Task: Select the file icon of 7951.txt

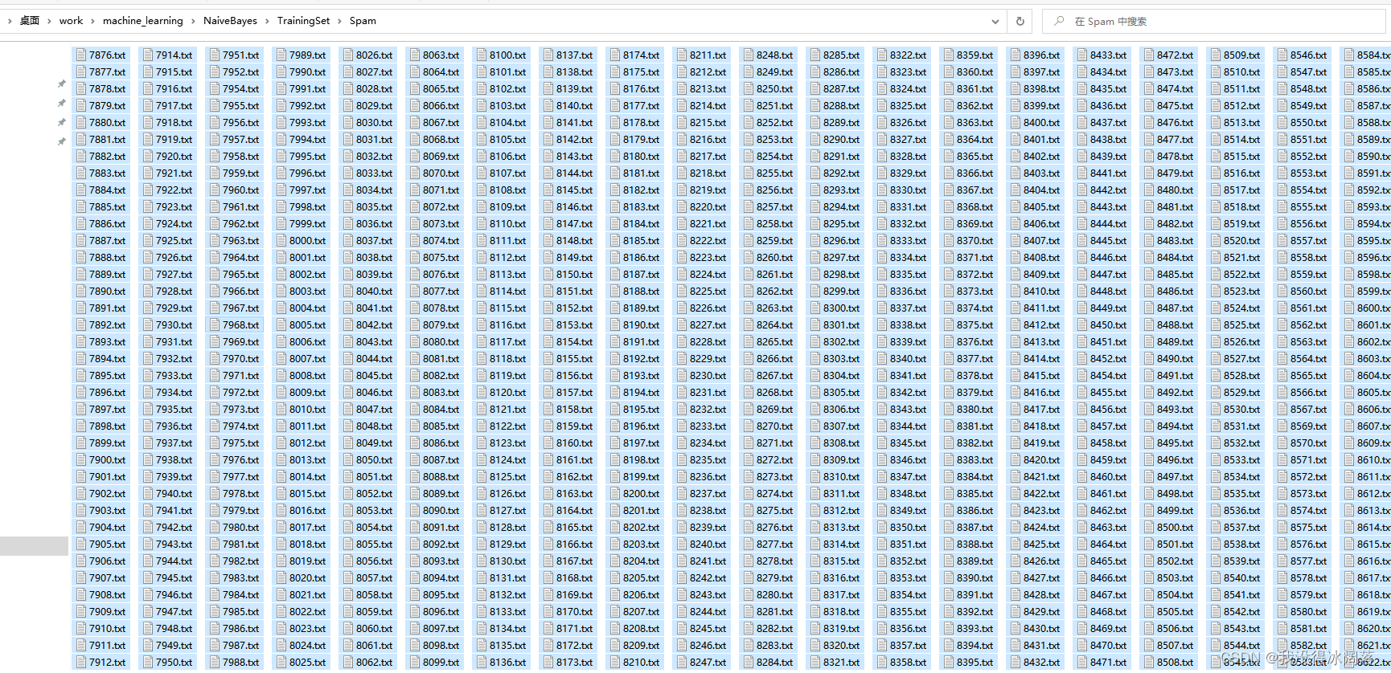Action: pyautogui.click(x=215, y=55)
